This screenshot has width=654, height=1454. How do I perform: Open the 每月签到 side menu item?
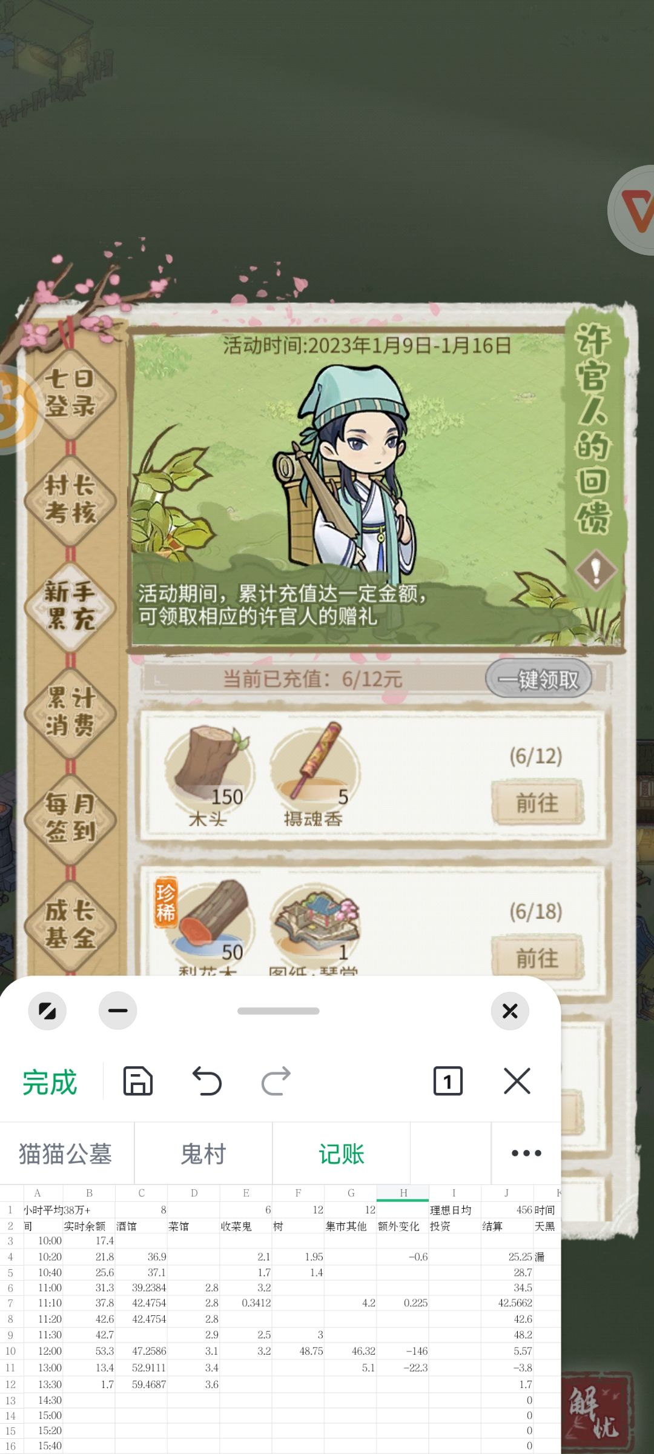(70, 819)
